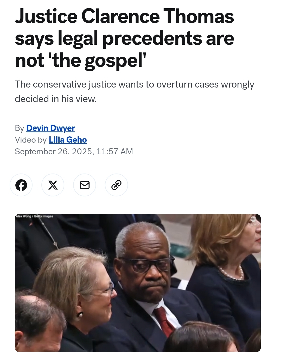
Task: Click the September 26, 2025 timestamp
Action: pyautogui.click(x=74, y=151)
